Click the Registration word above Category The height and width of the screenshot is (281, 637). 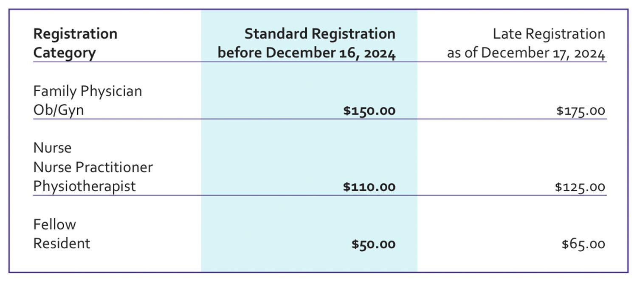[x=75, y=34]
